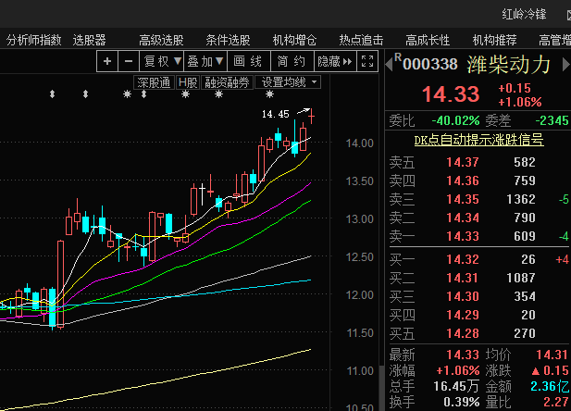The width and height of the screenshot is (571, 411).
Task: Select 买四 price 14.29
Action: click(x=463, y=315)
